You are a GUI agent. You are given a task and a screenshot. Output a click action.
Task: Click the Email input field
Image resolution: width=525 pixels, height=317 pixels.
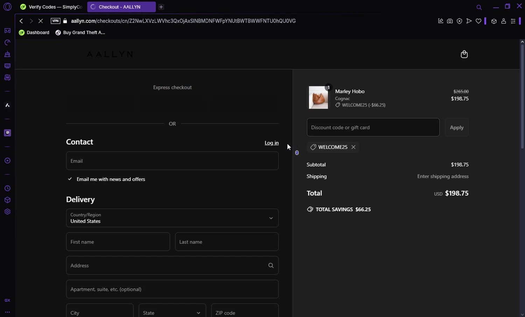click(x=172, y=161)
